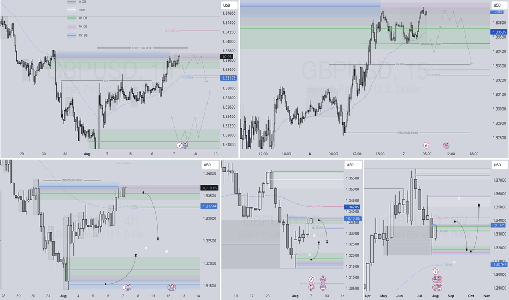Viewport: 509px width, 300px height.
Task: Select the D OB legend swatch
Action: pos(72,10)
